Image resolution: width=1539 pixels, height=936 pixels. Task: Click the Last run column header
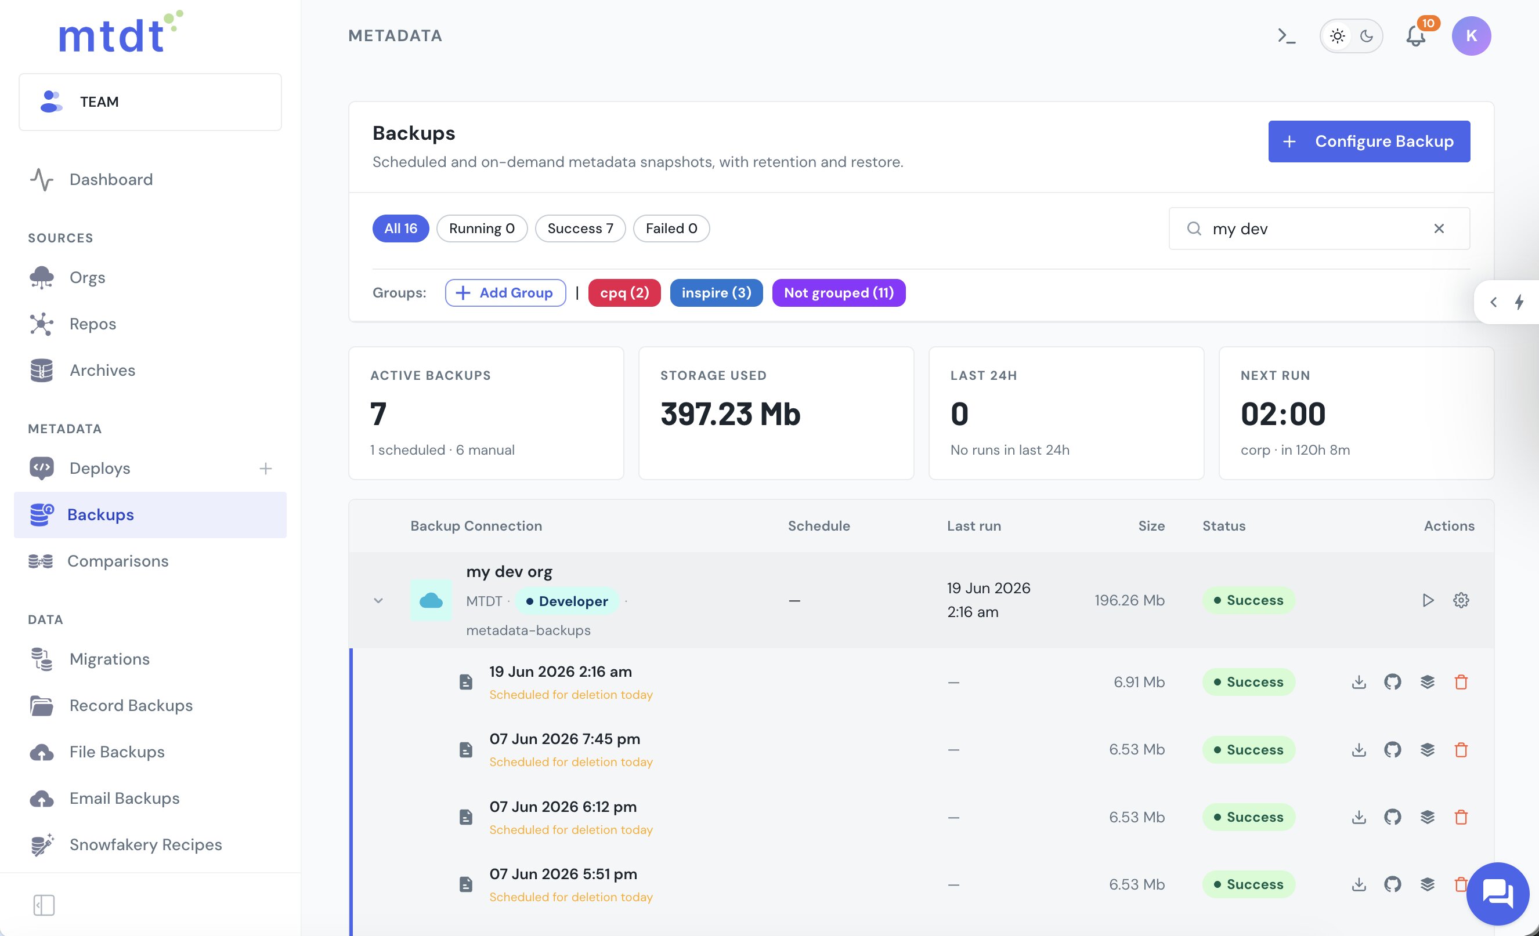974,526
